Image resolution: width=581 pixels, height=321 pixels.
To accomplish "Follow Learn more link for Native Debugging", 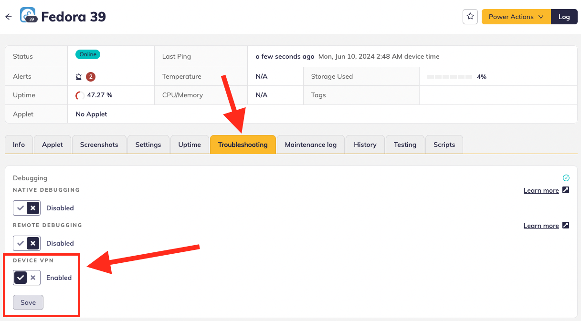I will (x=541, y=190).
